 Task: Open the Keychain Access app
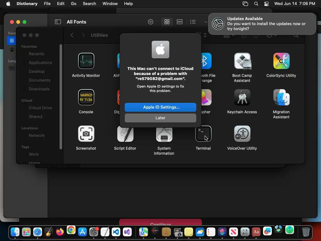tap(242, 97)
